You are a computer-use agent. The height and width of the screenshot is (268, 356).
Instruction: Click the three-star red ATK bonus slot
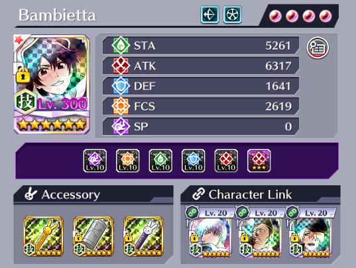[x=259, y=161]
